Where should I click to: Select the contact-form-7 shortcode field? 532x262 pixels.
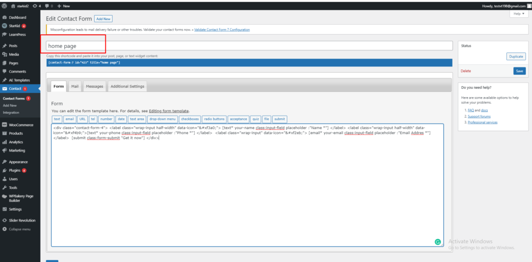(x=249, y=63)
